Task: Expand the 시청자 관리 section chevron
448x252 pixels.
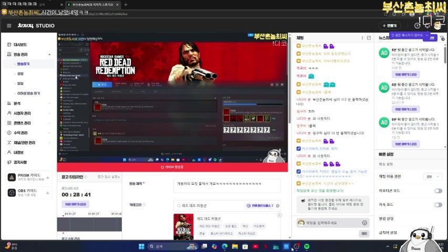Action: click(x=49, y=113)
